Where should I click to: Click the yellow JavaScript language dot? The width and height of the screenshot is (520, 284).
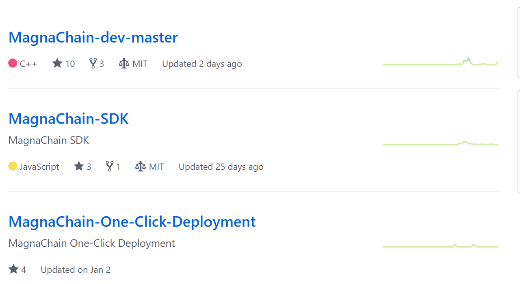click(13, 166)
